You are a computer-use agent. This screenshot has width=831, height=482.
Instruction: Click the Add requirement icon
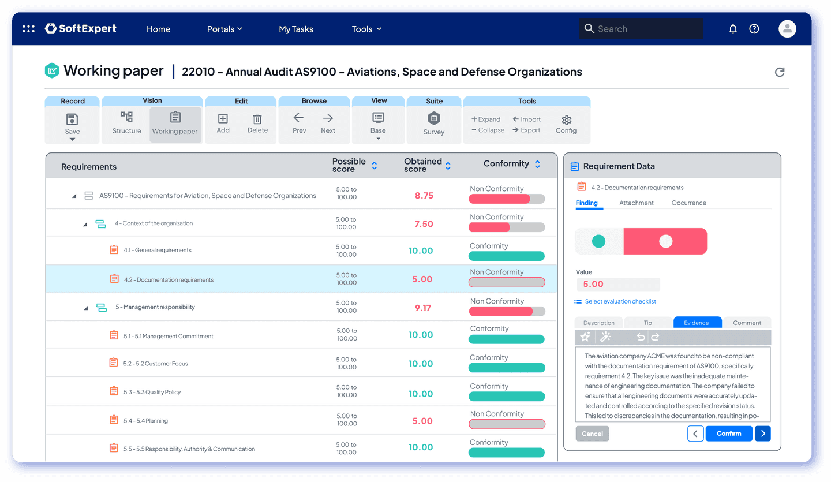(x=223, y=119)
